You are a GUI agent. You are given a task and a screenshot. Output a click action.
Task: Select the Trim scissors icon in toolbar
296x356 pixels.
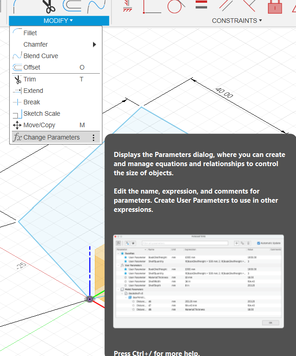(49, 6)
